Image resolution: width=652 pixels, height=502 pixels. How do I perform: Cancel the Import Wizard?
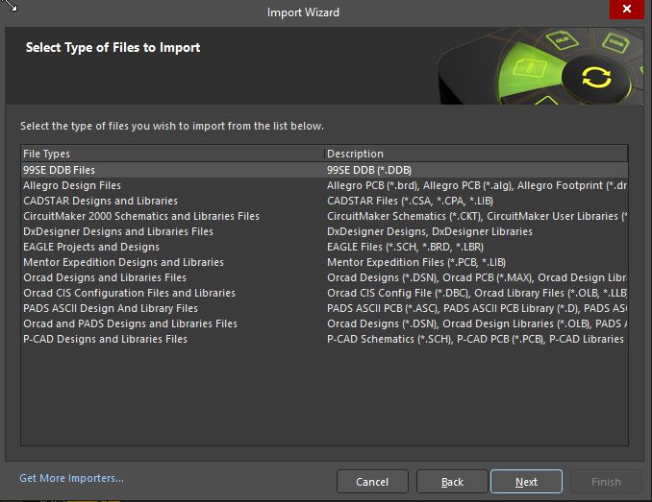coord(372,482)
